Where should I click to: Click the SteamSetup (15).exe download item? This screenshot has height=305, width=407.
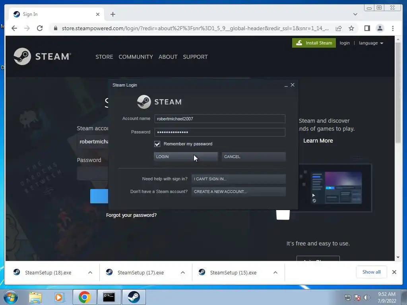(233, 272)
